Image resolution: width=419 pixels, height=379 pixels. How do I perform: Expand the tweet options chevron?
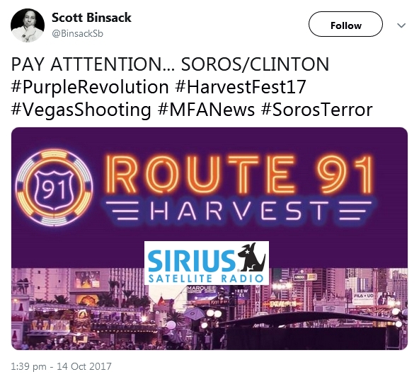tap(401, 25)
